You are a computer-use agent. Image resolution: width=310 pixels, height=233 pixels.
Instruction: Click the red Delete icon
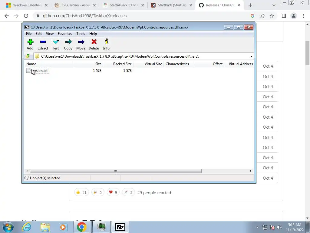(x=94, y=44)
